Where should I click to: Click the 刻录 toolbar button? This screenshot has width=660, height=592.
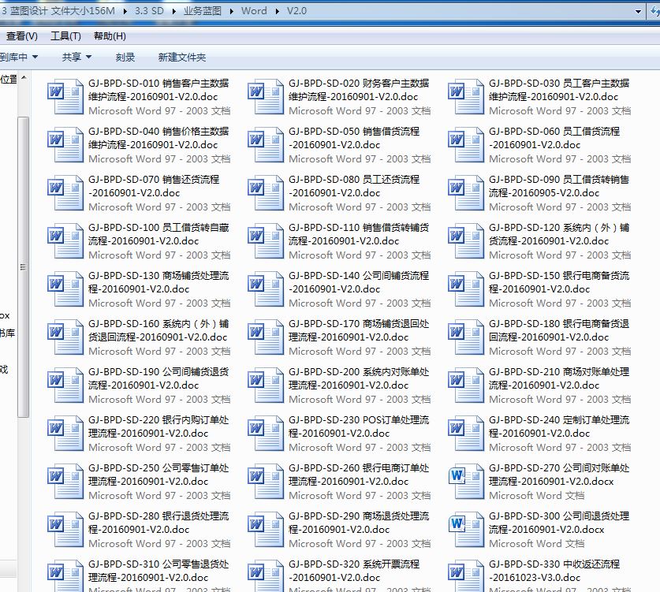[x=125, y=57]
